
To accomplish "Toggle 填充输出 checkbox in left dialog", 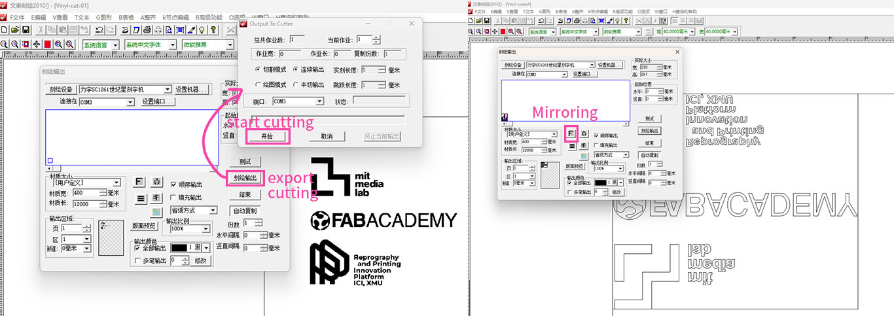I will coord(174,198).
